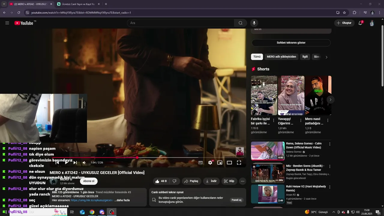Viewport: 384px width, 216px height.
Task: Open Outlook from the taskbar
Action: [82, 212]
